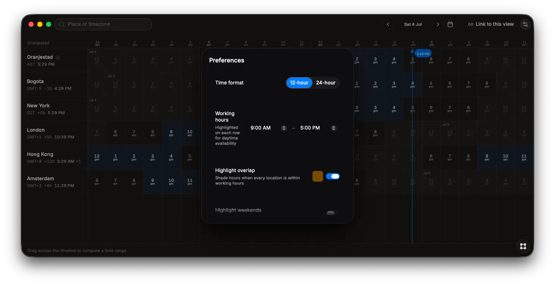The image size is (555, 285).
Task: Select 24-hour time format
Action: (x=326, y=83)
